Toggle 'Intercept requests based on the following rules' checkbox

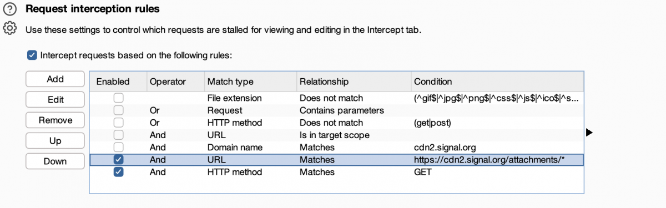(x=32, y=55)
